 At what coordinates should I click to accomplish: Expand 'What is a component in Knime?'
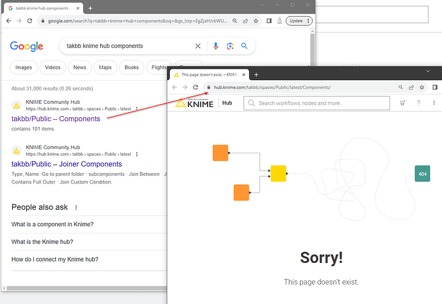[89, 224]
